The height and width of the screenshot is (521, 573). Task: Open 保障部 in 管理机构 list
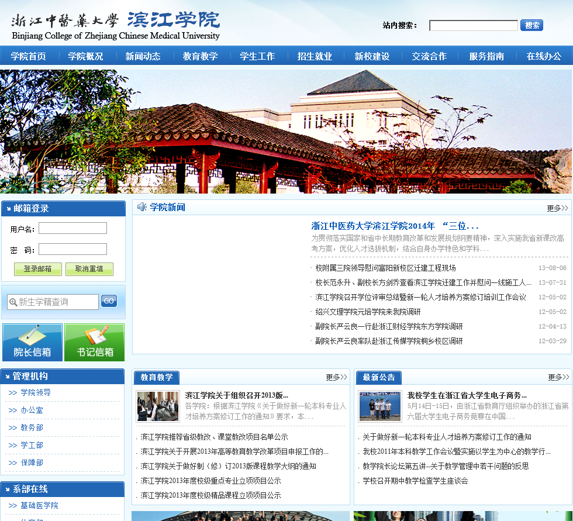pos(32,463)
